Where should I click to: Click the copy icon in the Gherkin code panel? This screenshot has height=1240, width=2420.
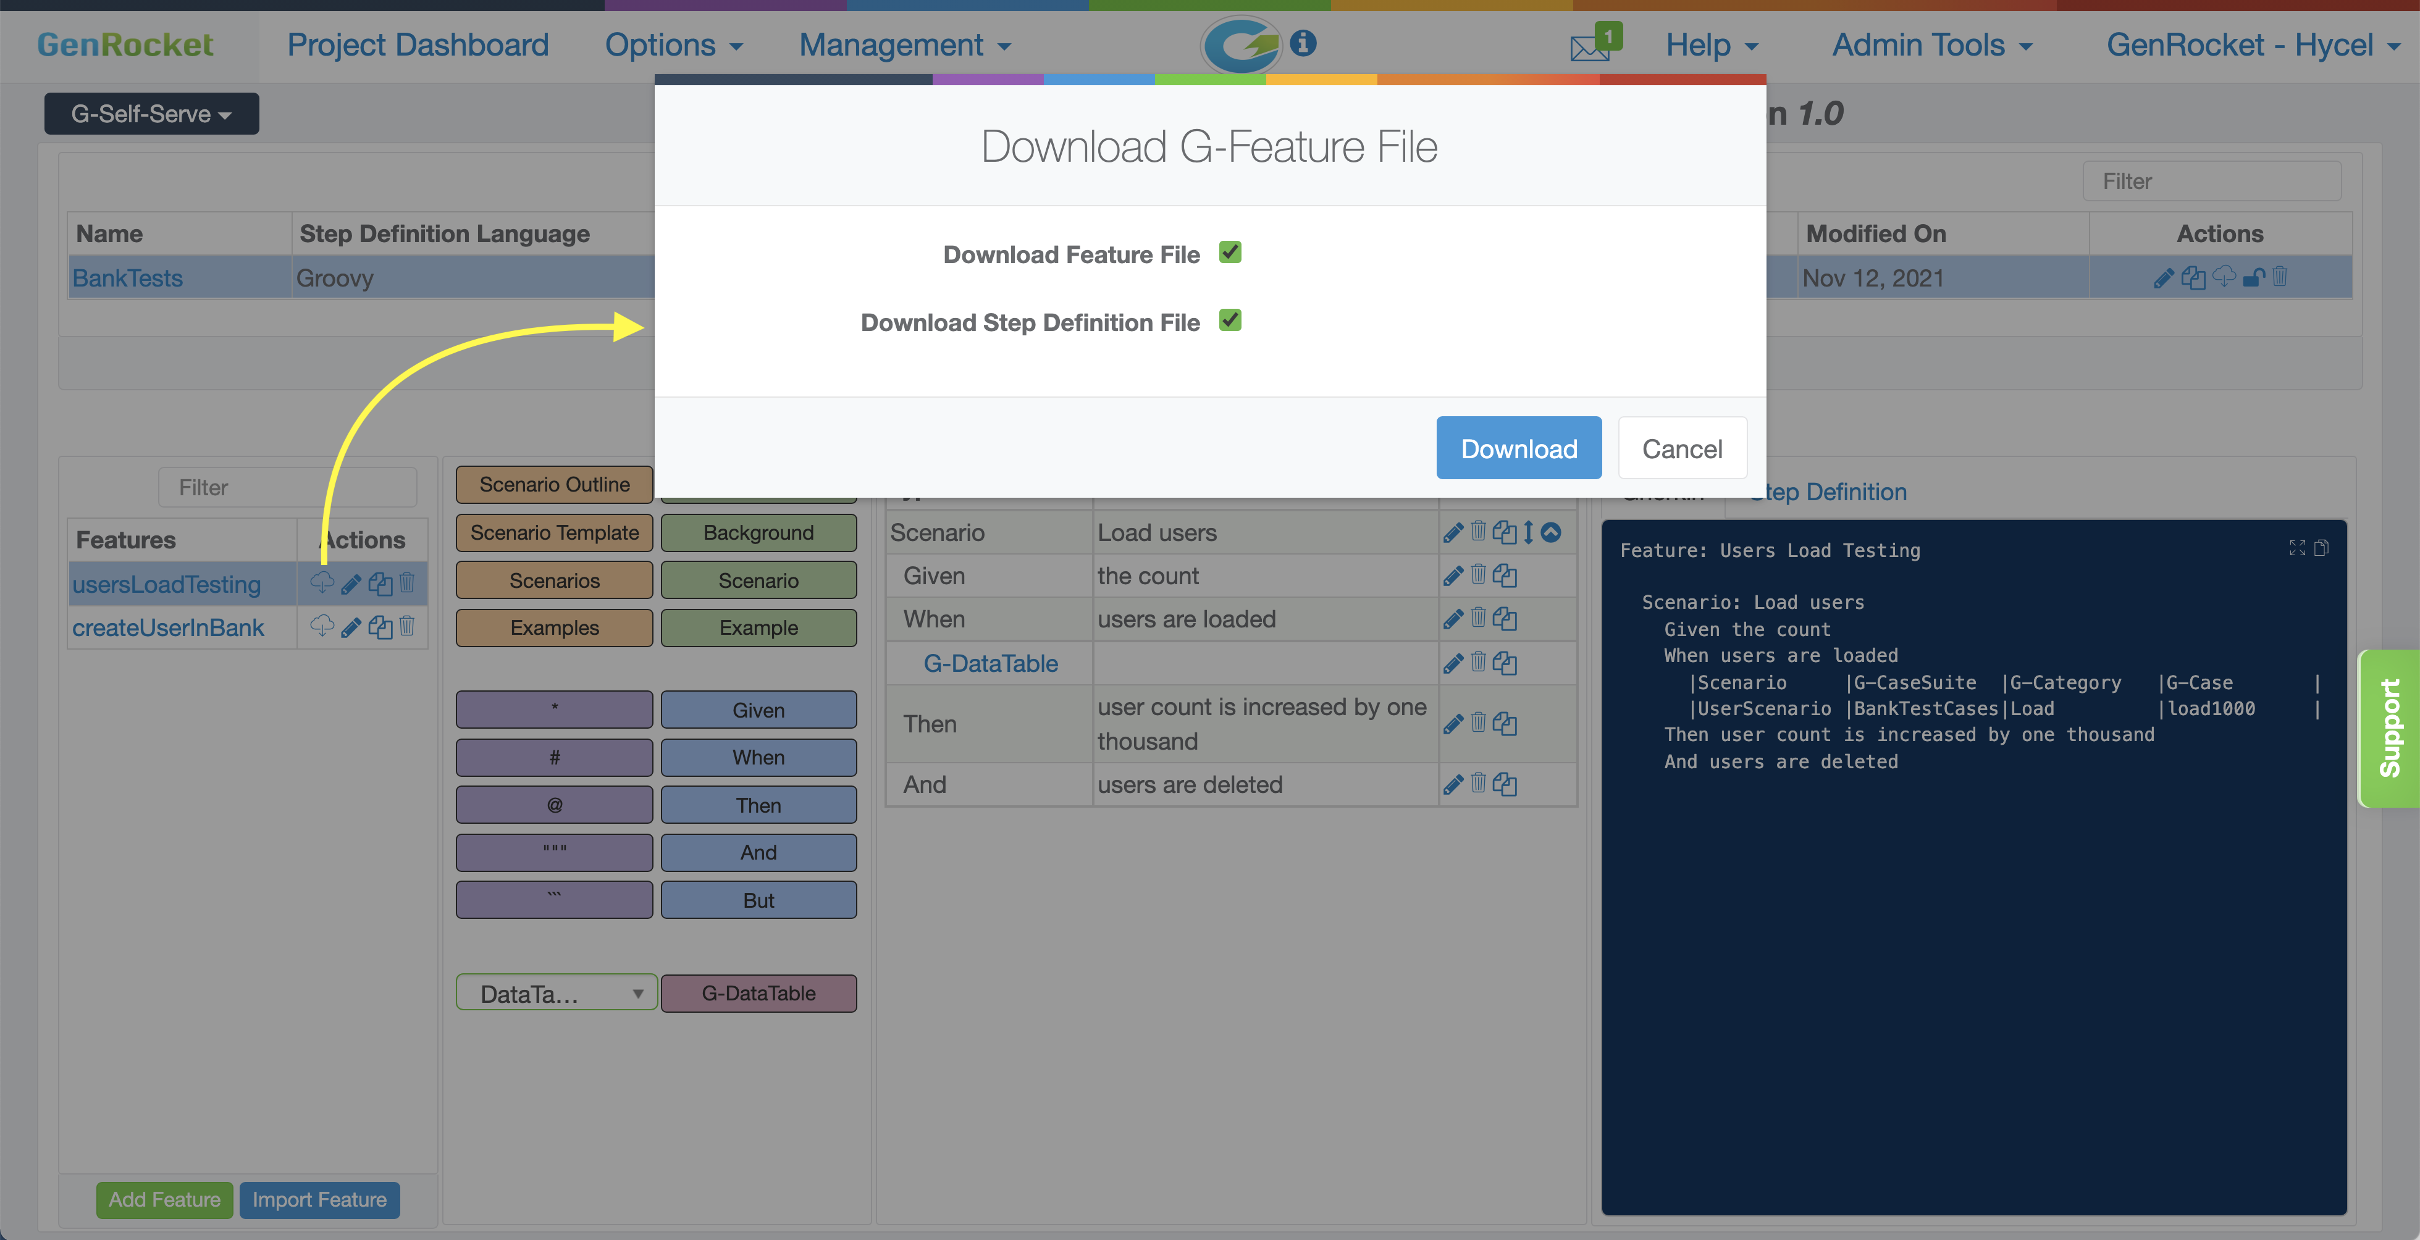(2321, 548)
